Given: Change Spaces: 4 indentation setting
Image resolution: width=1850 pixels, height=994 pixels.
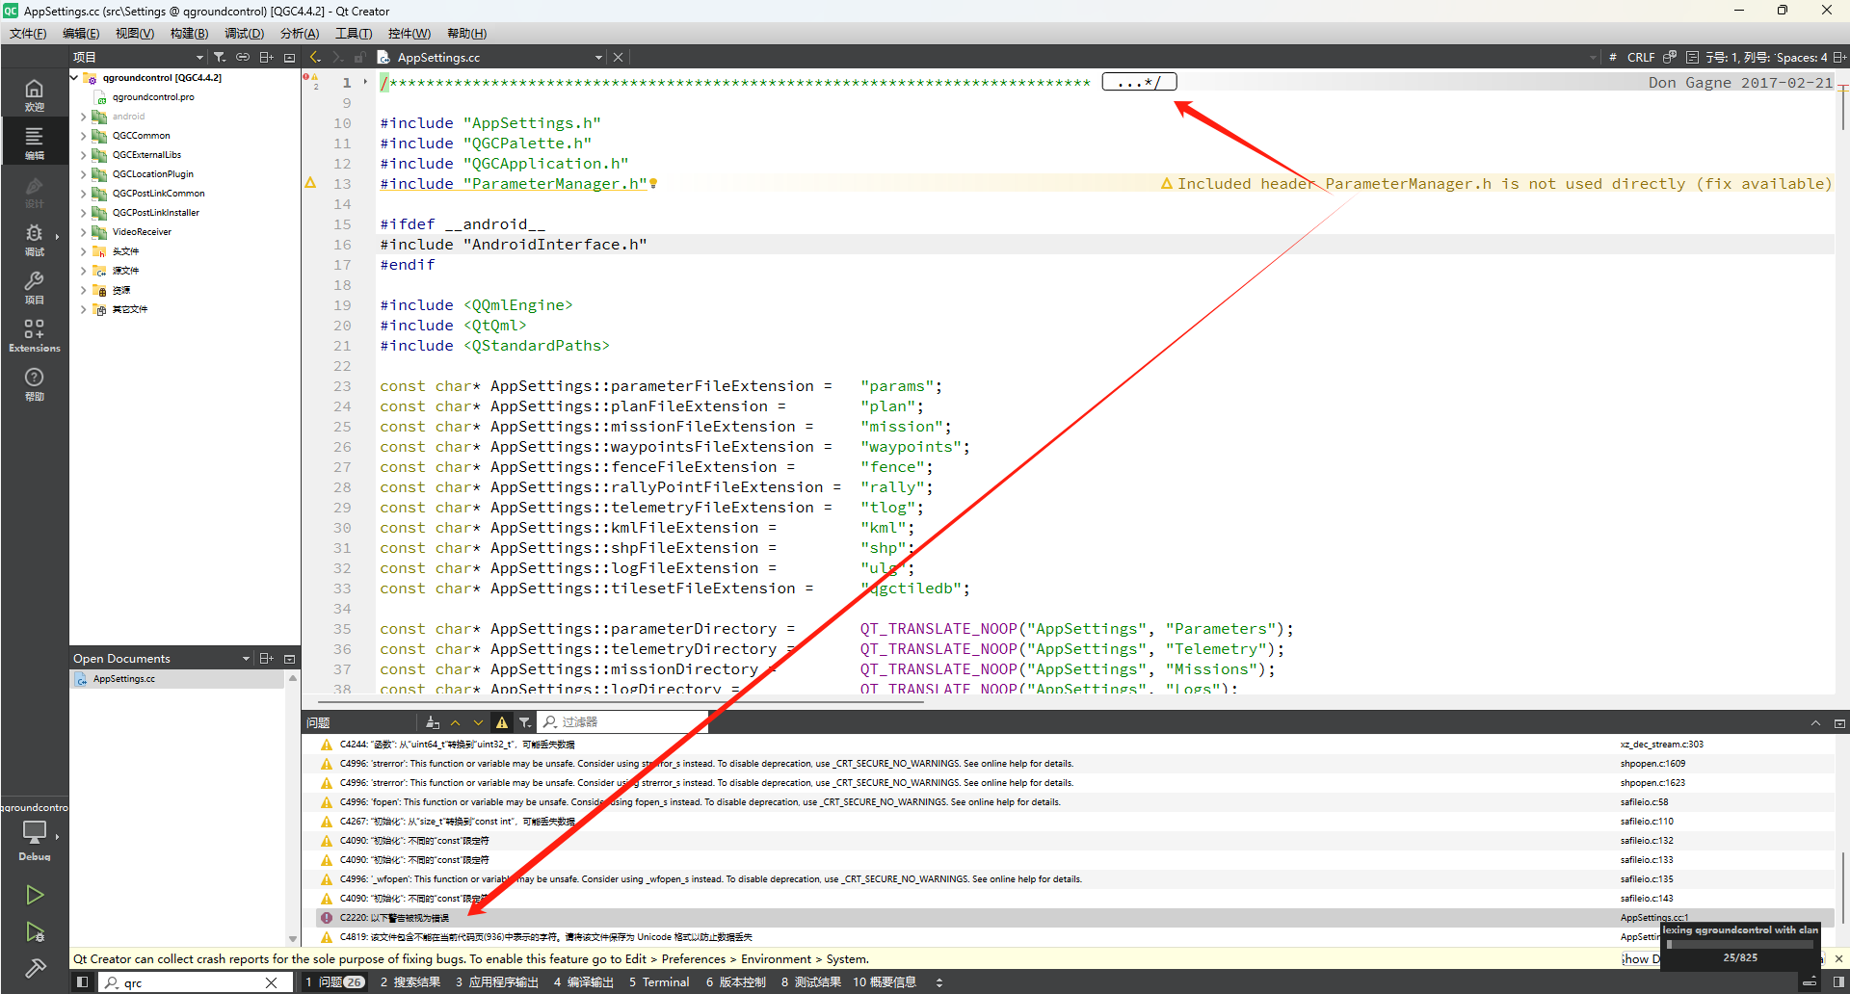Looking at the screenshot, I should tap(1802, 58).
